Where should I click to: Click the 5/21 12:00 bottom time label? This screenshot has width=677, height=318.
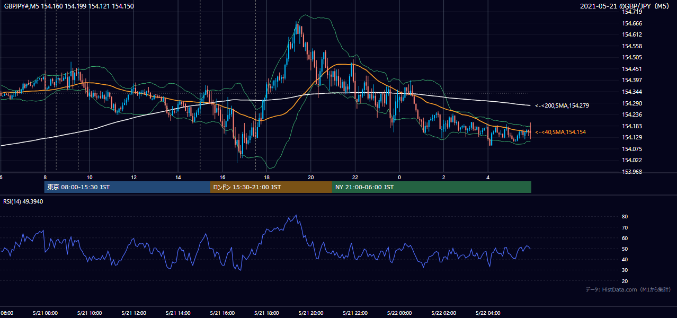tap(133, 313)
